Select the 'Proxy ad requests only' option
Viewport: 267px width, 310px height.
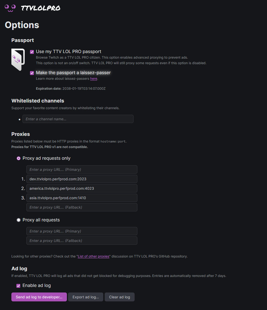[x=18, y=158]
